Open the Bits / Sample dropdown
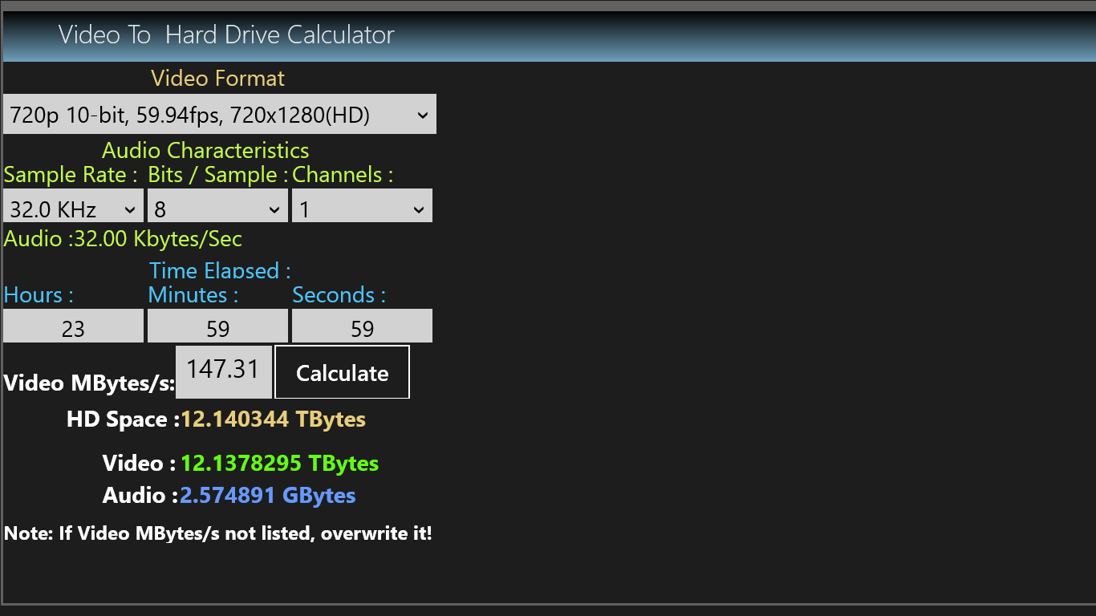Screen dimensions: 1096x616 pos(217,209)
